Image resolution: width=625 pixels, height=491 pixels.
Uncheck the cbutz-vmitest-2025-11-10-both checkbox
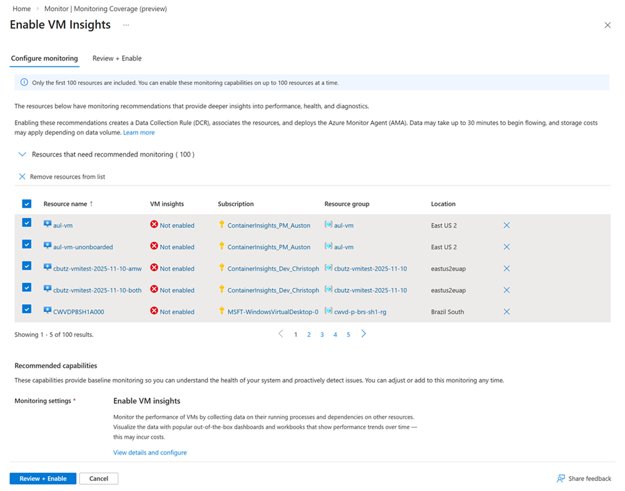coord(27,287)
